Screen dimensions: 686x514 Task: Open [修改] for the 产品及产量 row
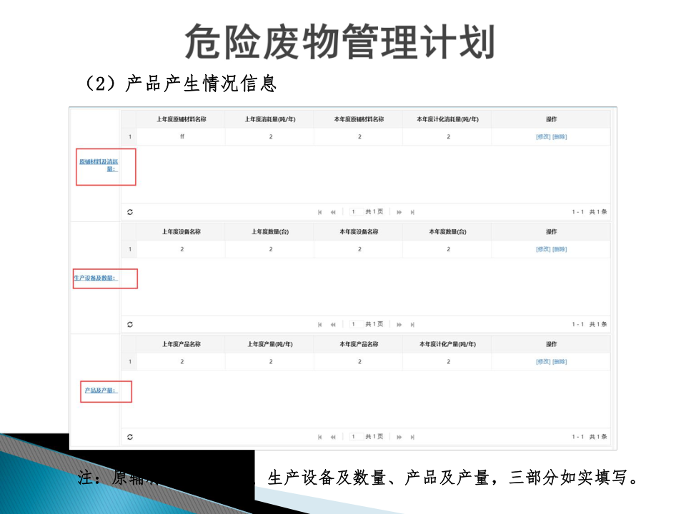tap(543, 361)
